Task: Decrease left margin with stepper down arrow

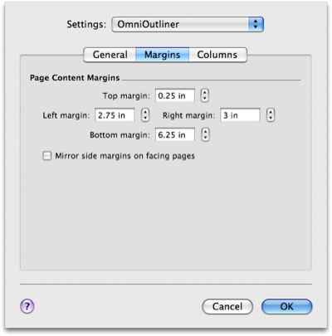Action: (x=145, y=119)
